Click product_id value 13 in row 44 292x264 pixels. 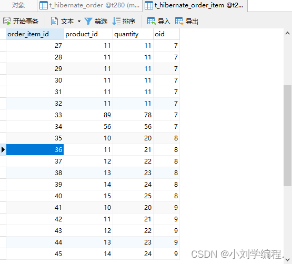click(107, 242)
